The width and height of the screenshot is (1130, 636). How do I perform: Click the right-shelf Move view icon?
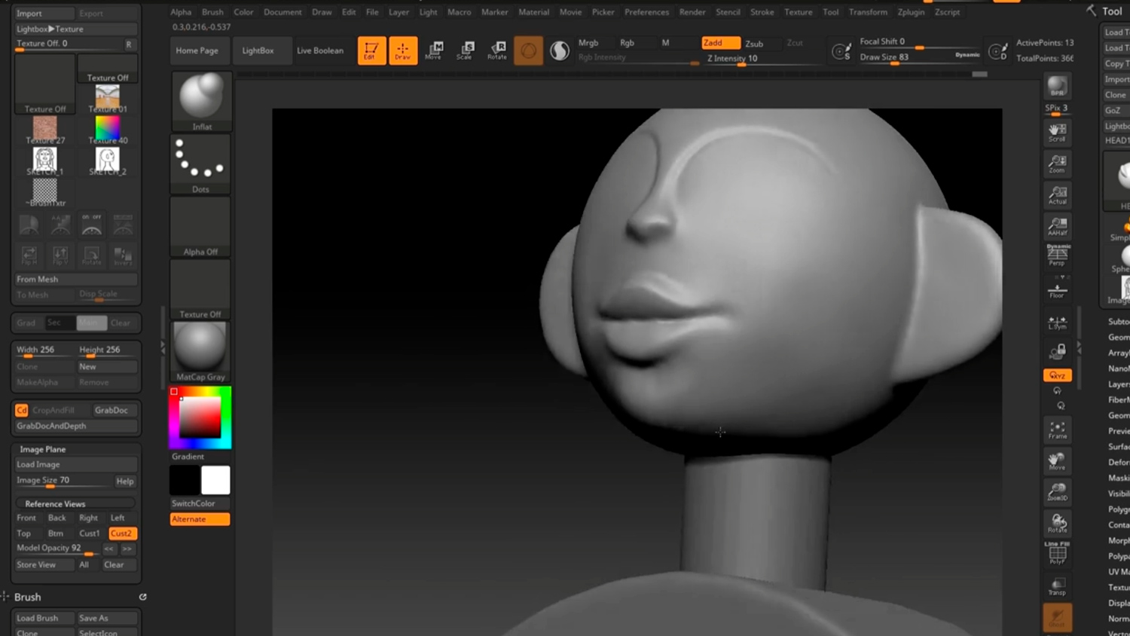tap(1058, 461)
